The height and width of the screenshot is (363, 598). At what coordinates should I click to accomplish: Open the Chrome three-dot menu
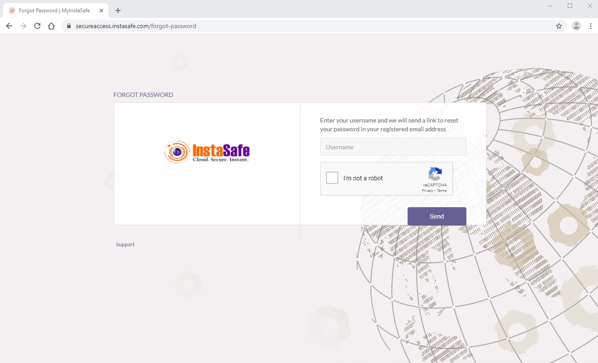(x=590, y=26)
